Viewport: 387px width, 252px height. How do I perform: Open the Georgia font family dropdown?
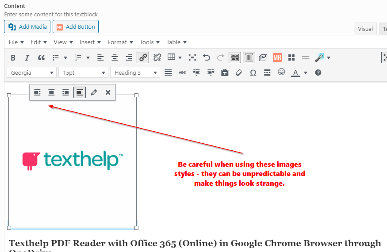click(31, 73)
